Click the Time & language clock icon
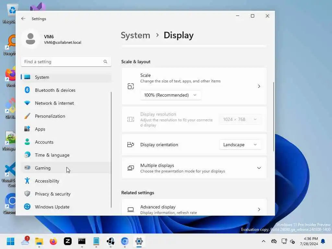 pyautogui.click(x=27, y=155)
